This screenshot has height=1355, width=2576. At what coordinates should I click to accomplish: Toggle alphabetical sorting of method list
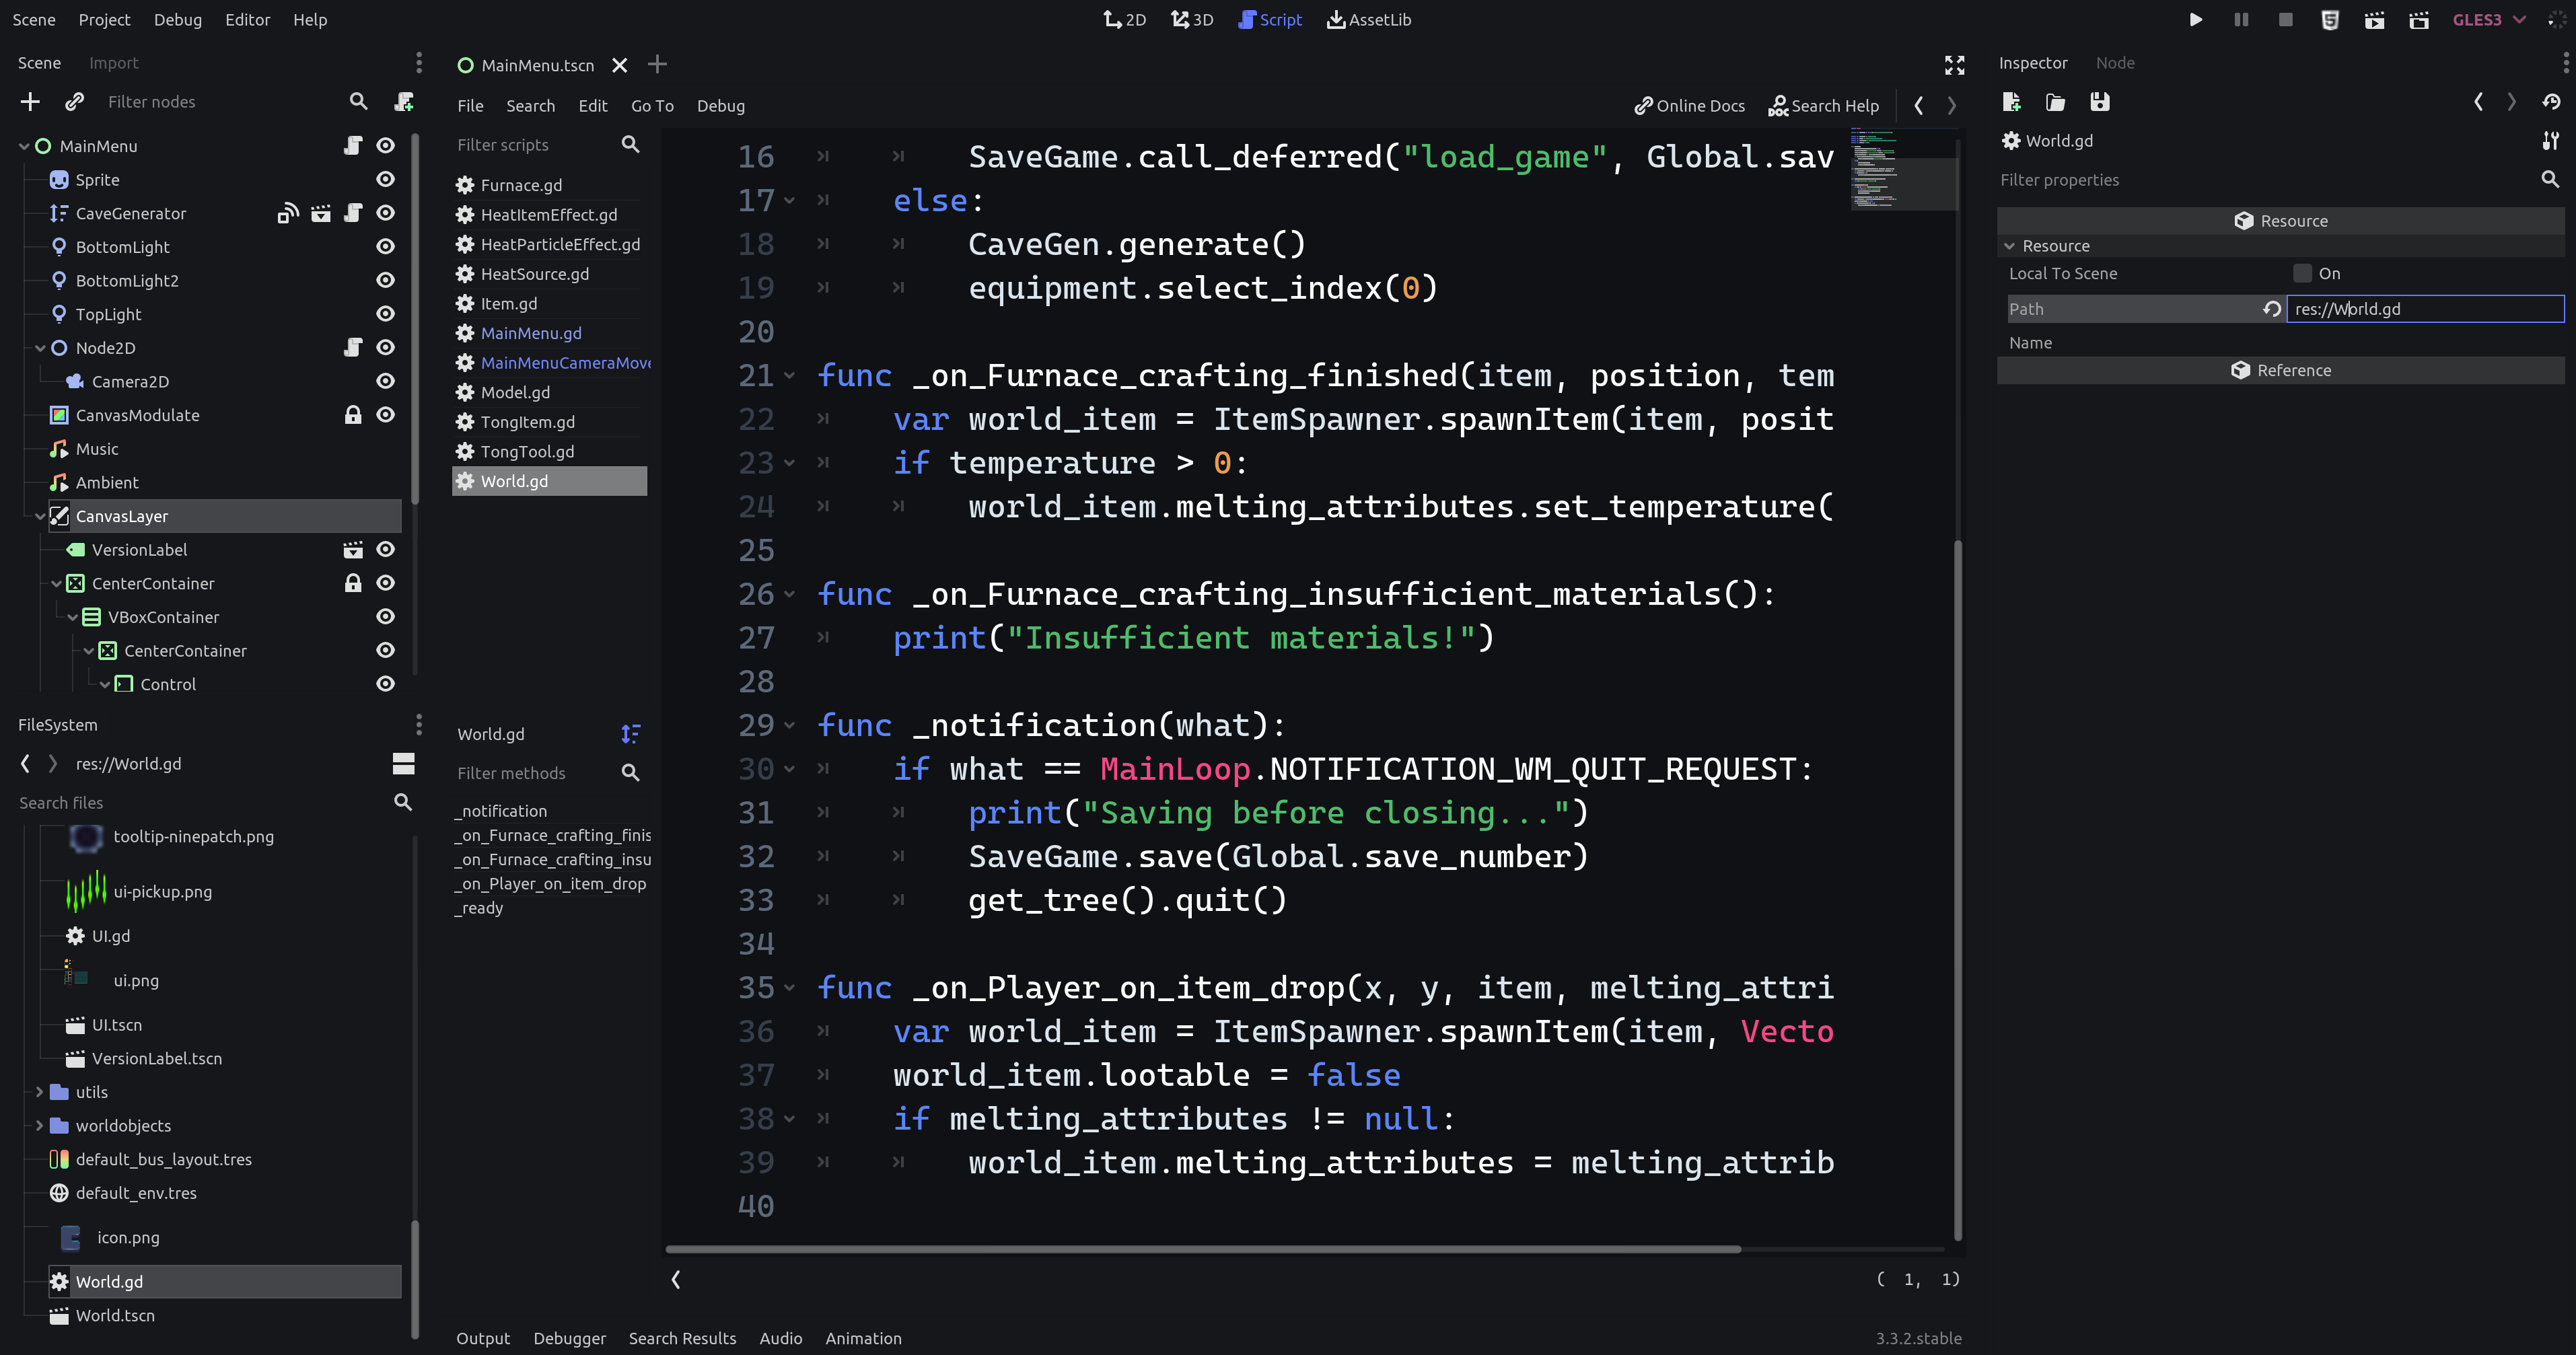630,734
